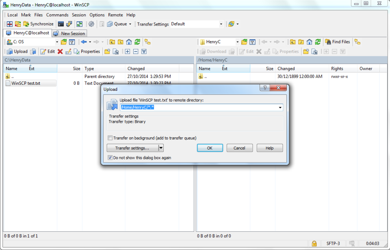Refresh the local panel

pos(137,42)
